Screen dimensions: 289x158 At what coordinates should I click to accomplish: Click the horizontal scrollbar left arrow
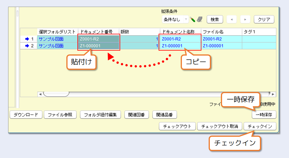40,94
